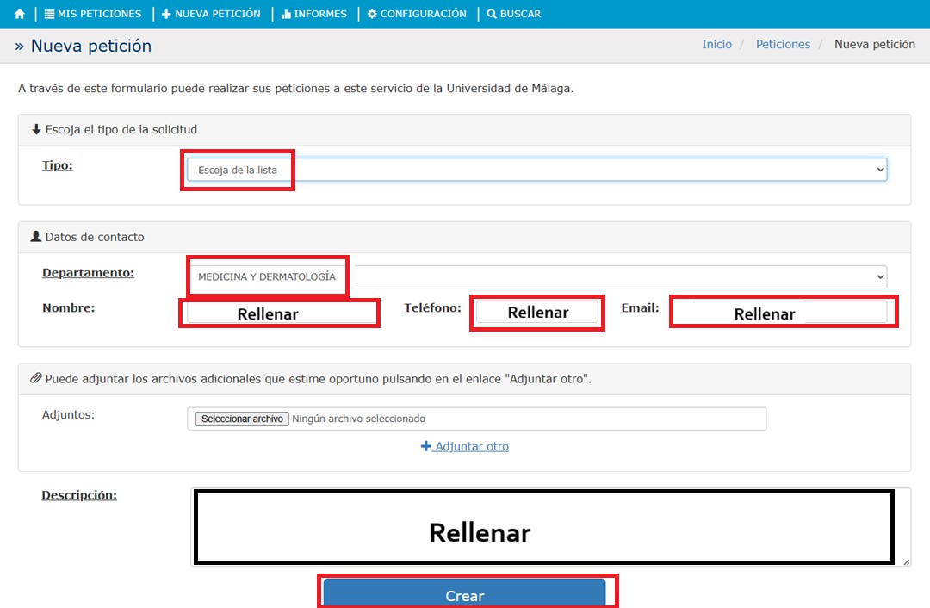
Task: Open the Informes section
Action: coord(314,14)
